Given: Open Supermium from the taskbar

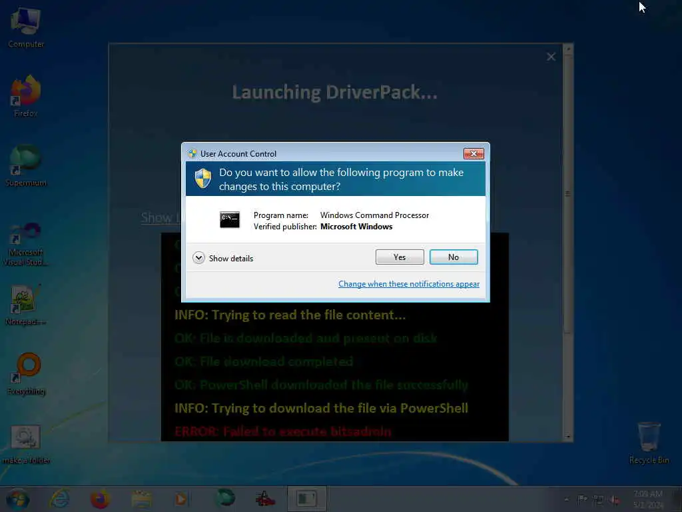Looking at the screenshot, I should tap(225, 497).
